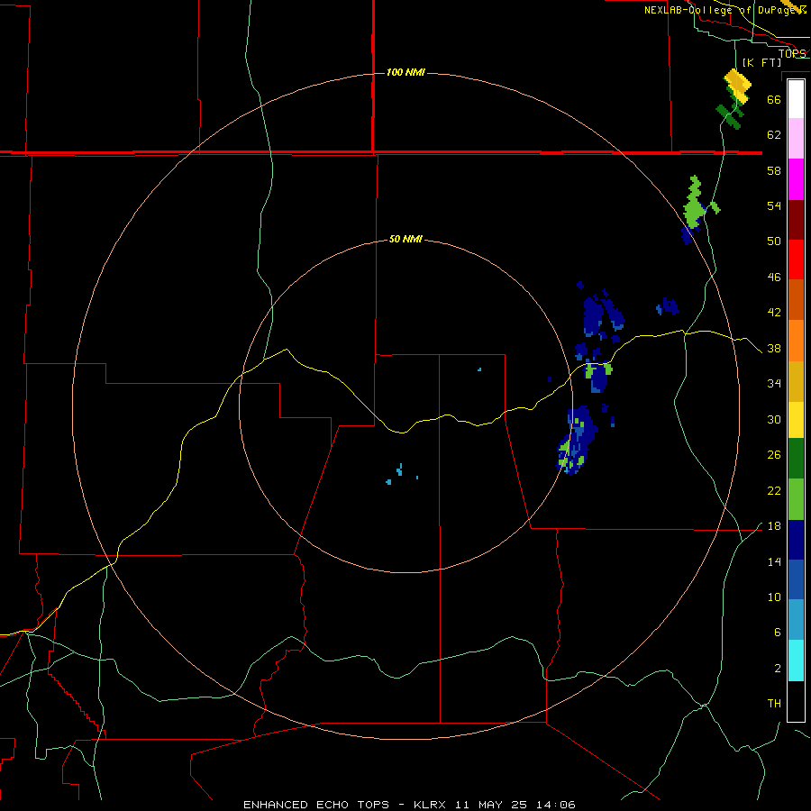The height and width of the screenshot is (811, 811).
Task: Click the bright red 50 legend band
Action: [x=796, y=260]
